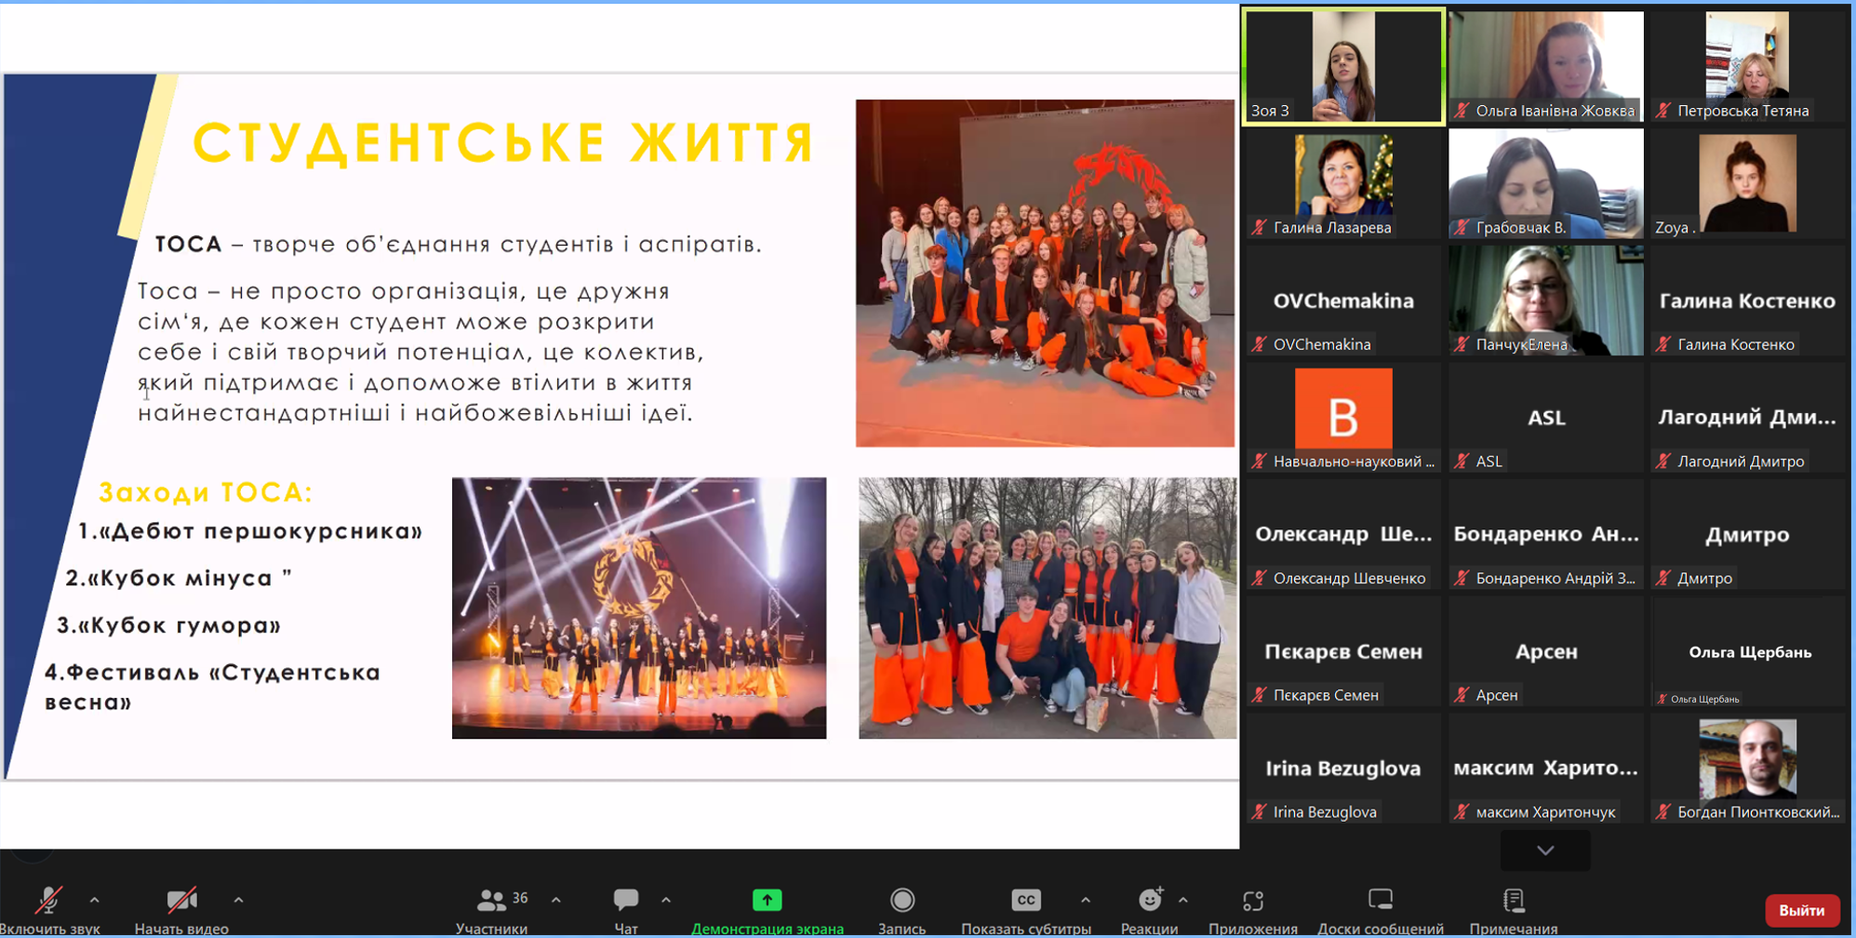Turn on camera with Начать видео
Viewport: 1856px width, 938px height.
coord(180,901)
